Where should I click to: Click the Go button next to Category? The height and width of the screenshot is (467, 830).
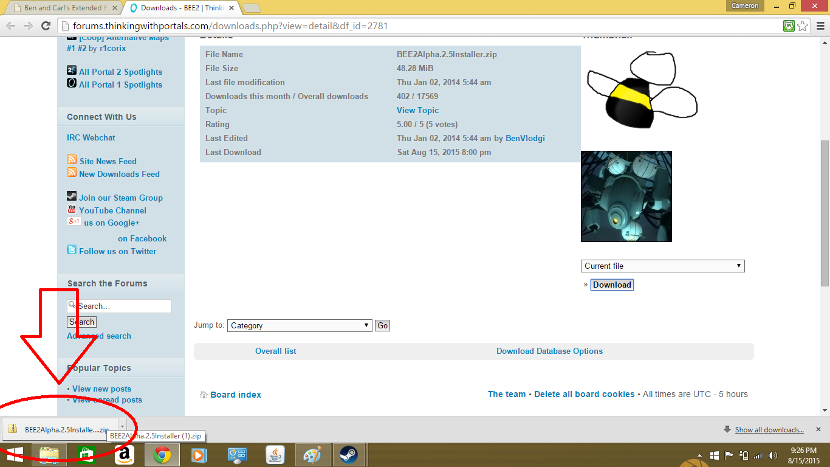coord(382,325)
